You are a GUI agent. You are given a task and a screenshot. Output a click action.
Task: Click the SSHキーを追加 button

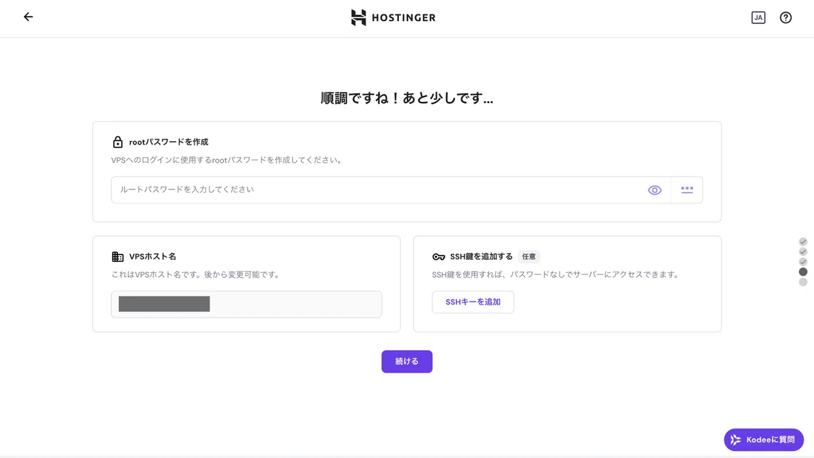tap(473, 302)
